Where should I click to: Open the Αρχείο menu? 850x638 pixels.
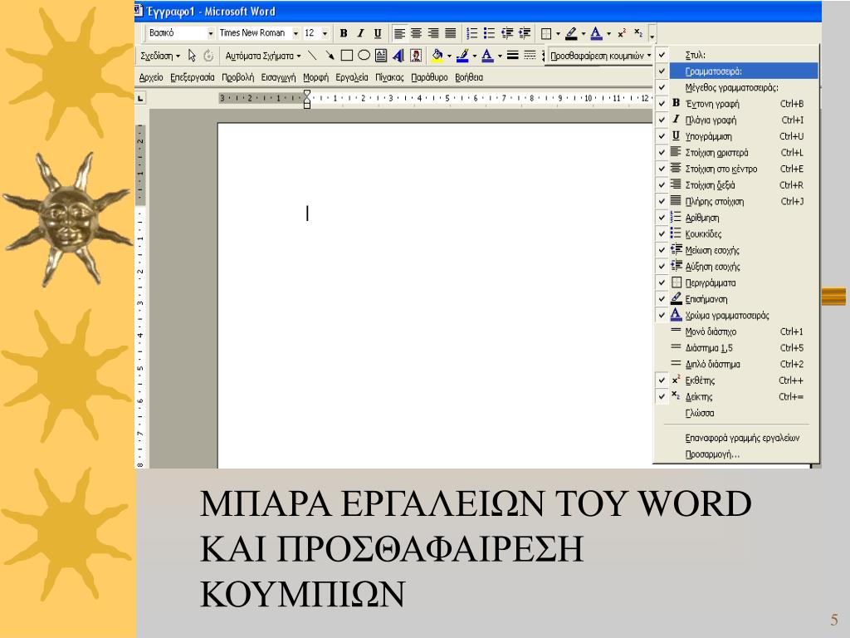151,77
